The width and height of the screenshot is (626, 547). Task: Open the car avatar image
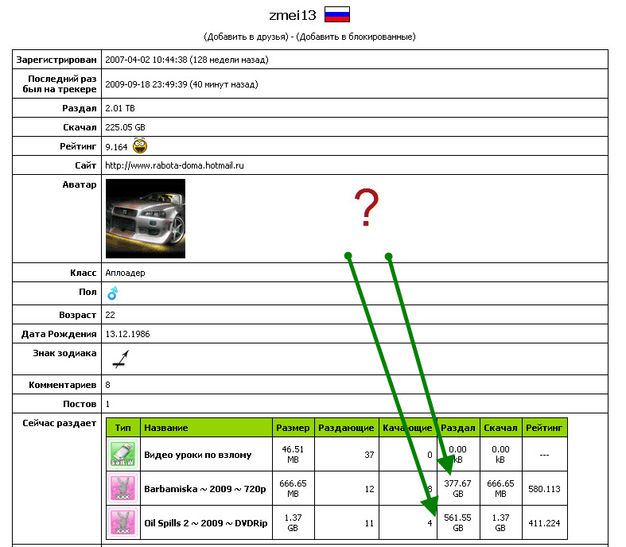(x=146, y=218)
